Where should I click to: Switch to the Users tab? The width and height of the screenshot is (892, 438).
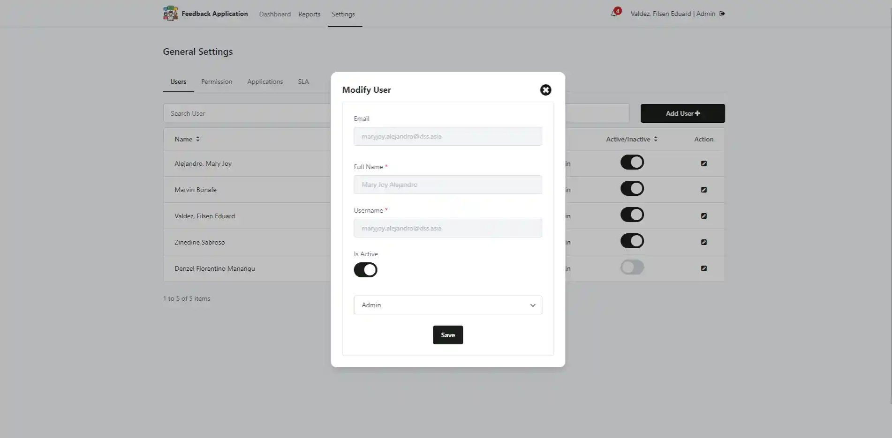pyautogui.click(x=178, y=82)
